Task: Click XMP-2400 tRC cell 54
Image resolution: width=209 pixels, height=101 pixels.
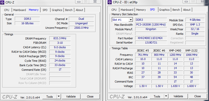Action: (x=175, y=77)
